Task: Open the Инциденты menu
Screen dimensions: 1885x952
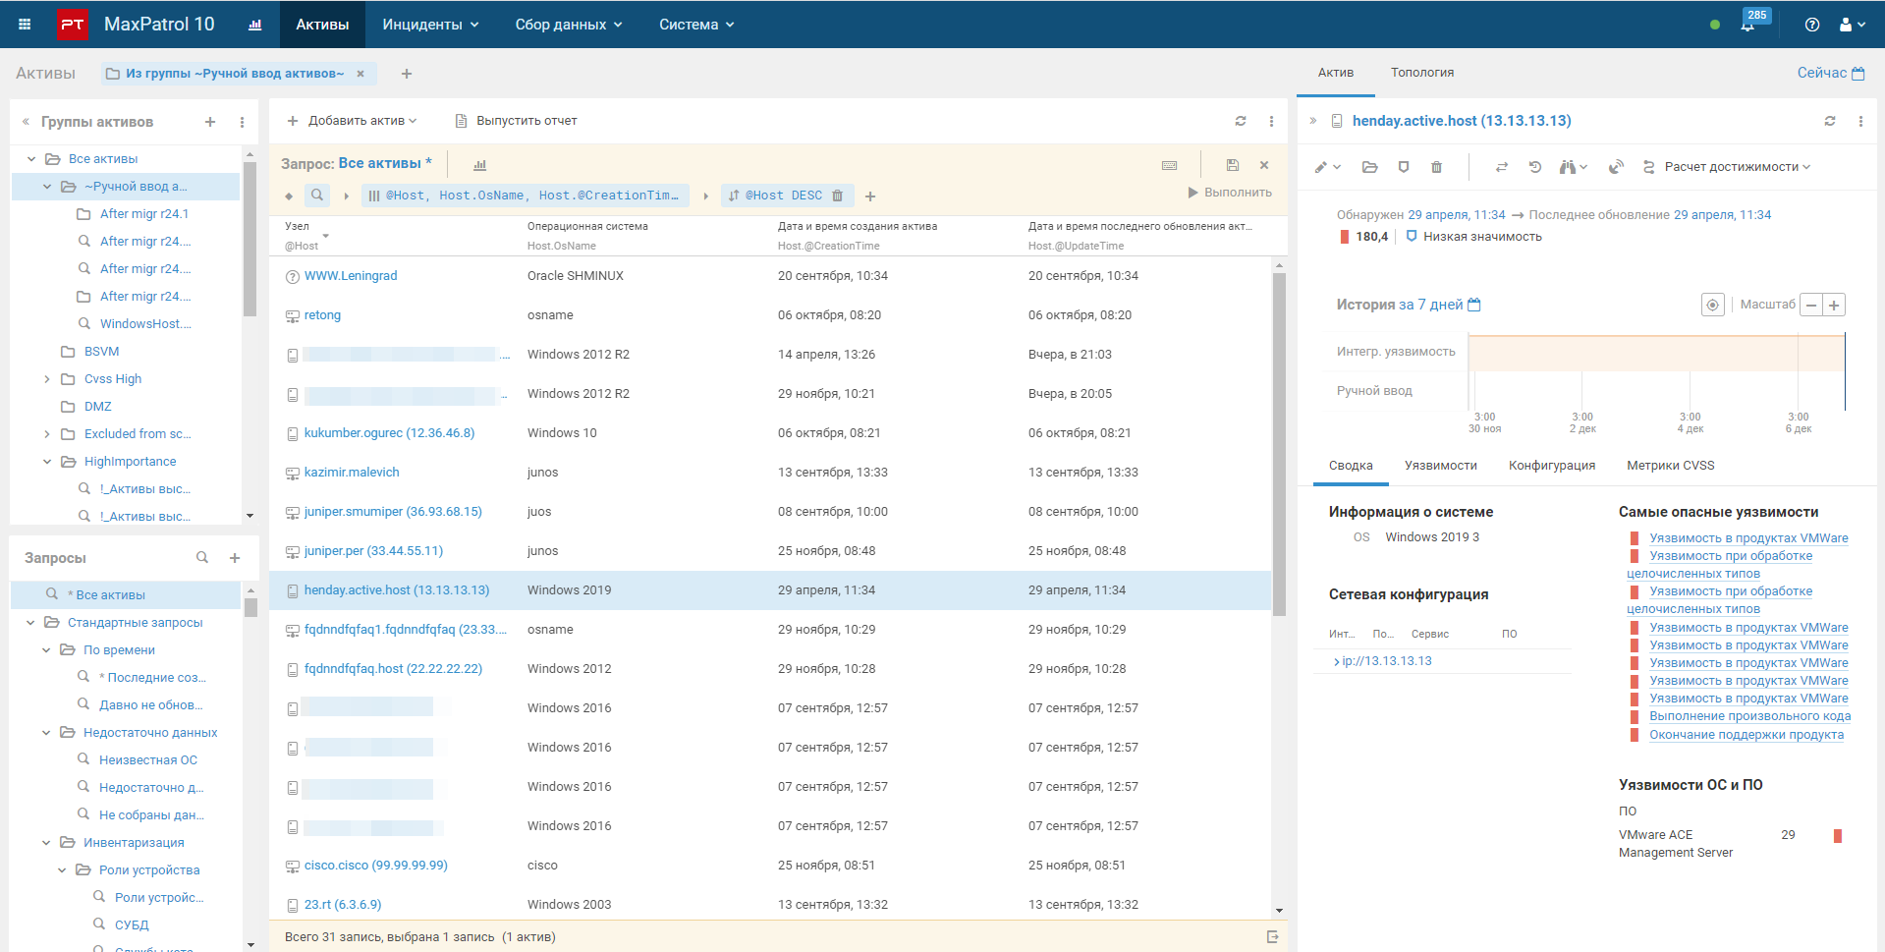Action: pyautogui.click(x=430, y=25)
